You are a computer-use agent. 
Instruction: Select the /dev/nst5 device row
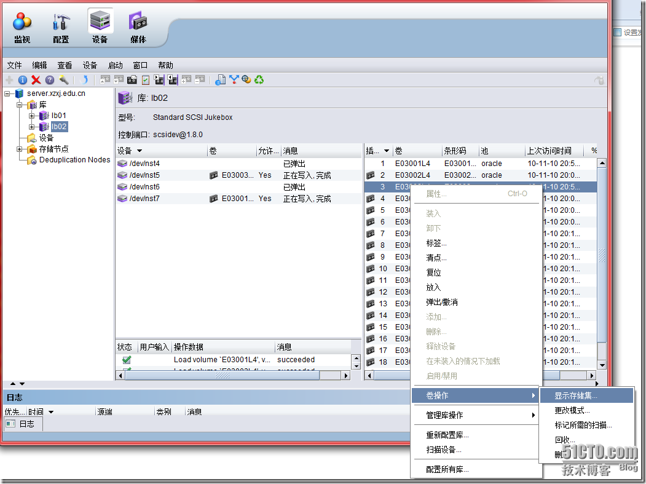(x=238, y=175)
